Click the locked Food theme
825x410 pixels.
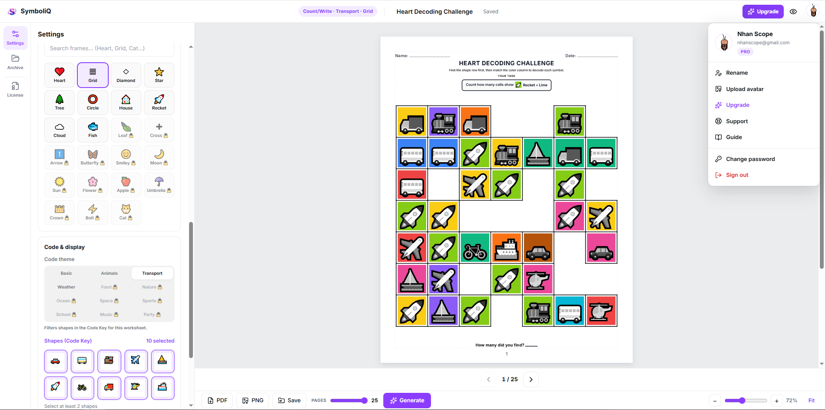tap(109, 287)
